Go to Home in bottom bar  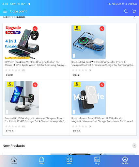[14, 160]
